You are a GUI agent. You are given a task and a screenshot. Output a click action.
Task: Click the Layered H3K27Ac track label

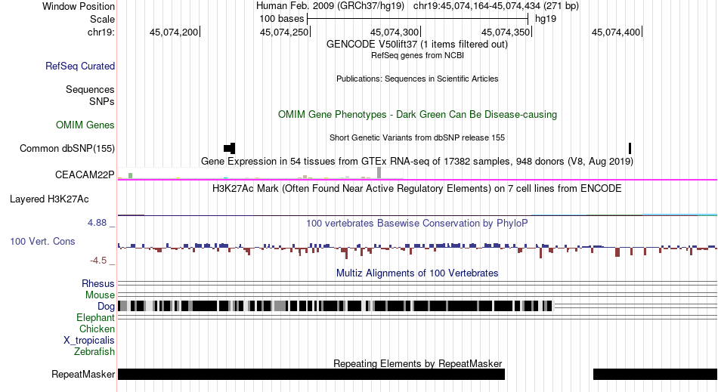click(49, 199)
